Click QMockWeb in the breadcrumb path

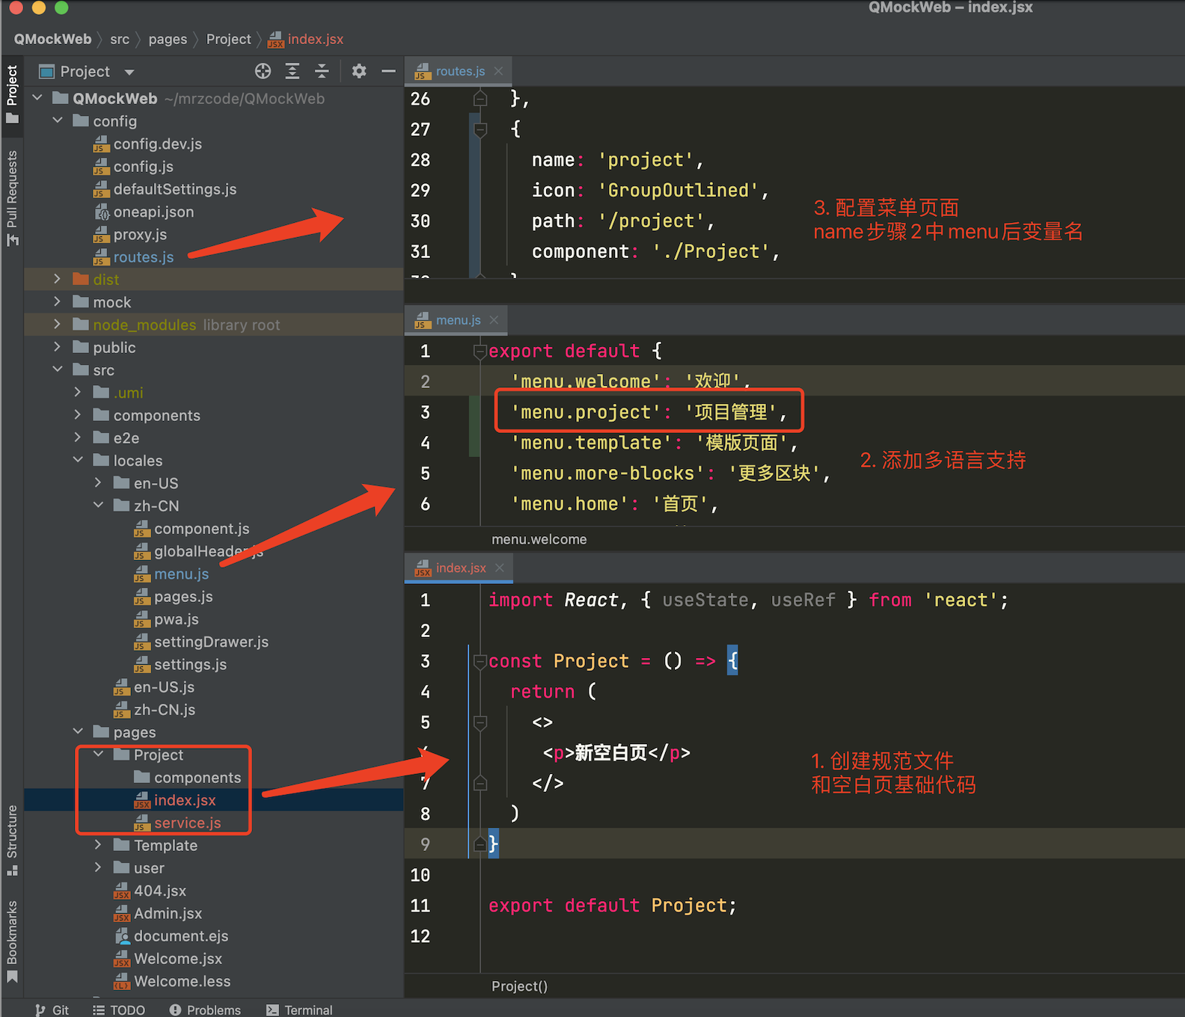click(52, 39)
